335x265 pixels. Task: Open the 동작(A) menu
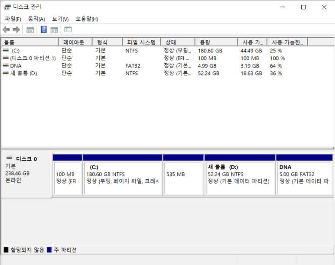(x=36, y=19)
